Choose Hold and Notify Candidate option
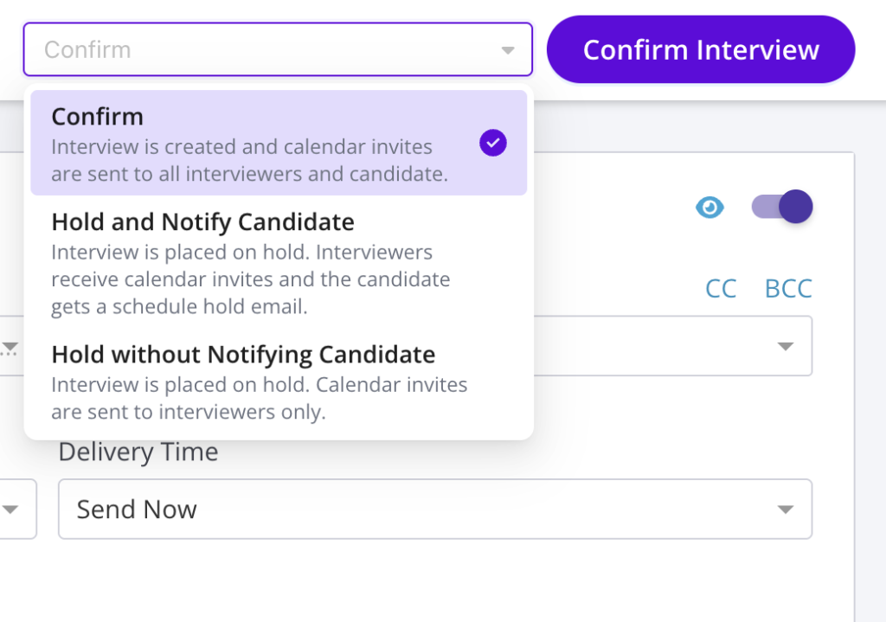The height and width of the screenshot is (622, 886). (x=202, y=222)
